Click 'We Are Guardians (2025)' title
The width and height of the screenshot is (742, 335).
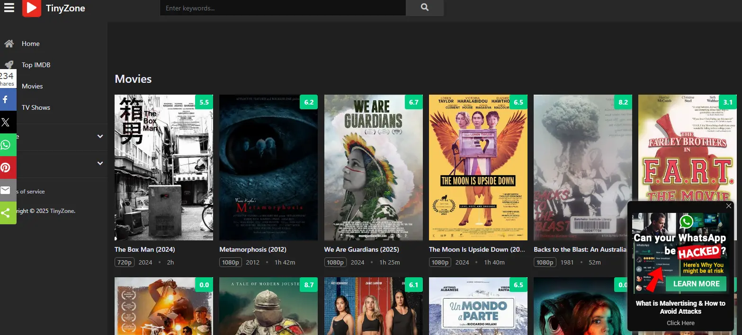362,249
